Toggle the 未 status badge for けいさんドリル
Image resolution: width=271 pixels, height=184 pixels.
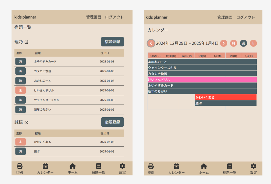point(20,90)
